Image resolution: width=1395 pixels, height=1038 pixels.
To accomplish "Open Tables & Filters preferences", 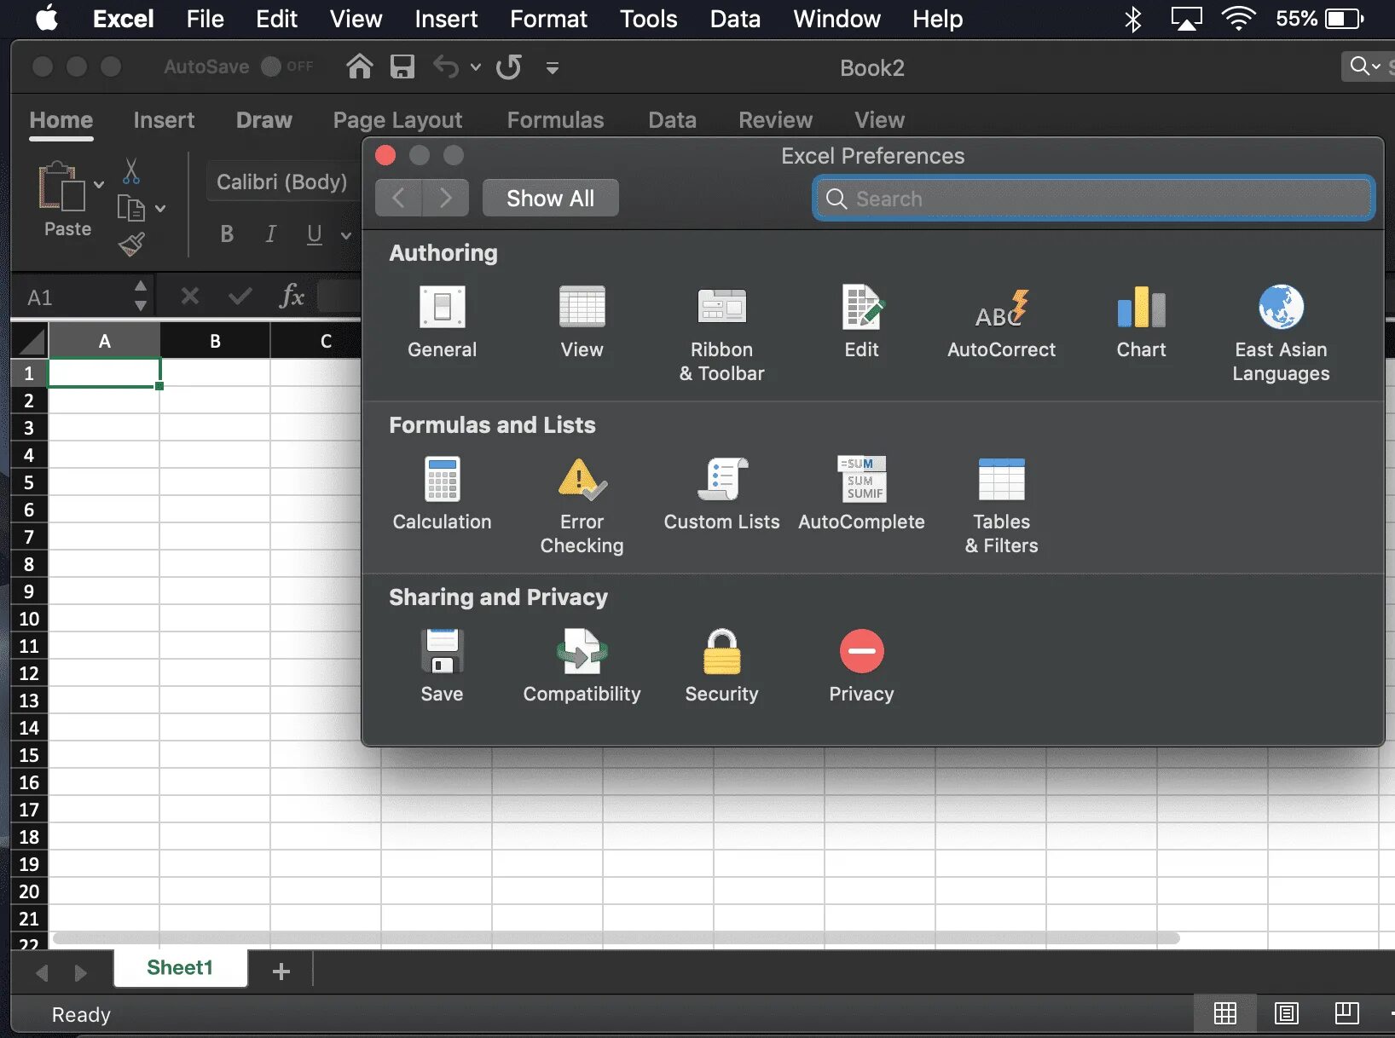I will point(1001,506).
